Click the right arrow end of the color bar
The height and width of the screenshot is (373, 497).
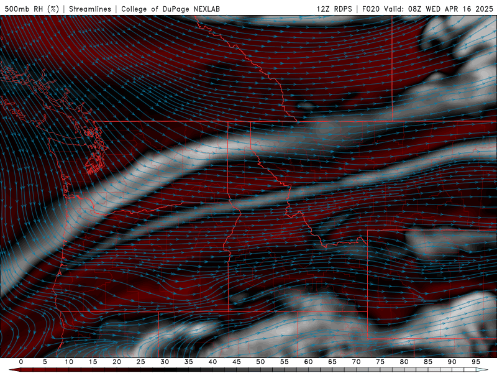483,370
